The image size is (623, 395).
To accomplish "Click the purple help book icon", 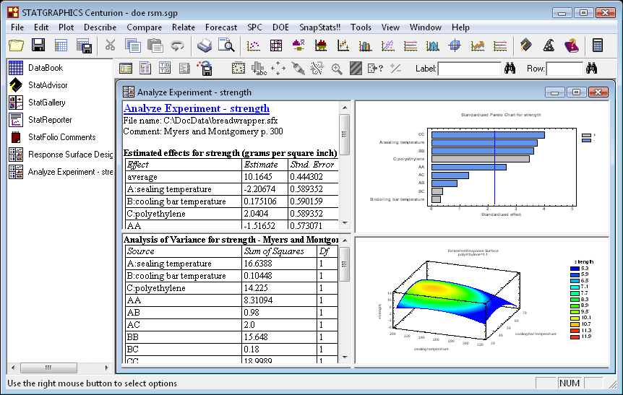I will (572, 45).
